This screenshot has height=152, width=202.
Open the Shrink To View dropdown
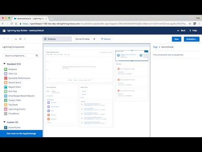tap(85, 39)
